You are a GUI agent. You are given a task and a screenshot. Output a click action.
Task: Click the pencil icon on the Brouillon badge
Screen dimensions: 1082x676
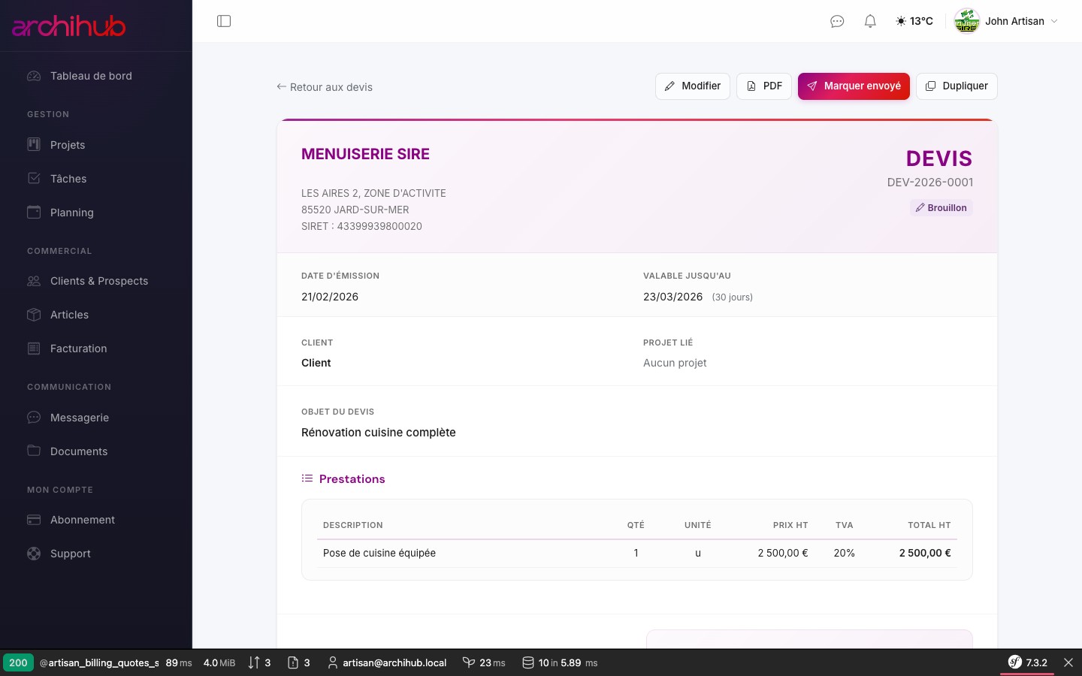(x=920, y=208)
